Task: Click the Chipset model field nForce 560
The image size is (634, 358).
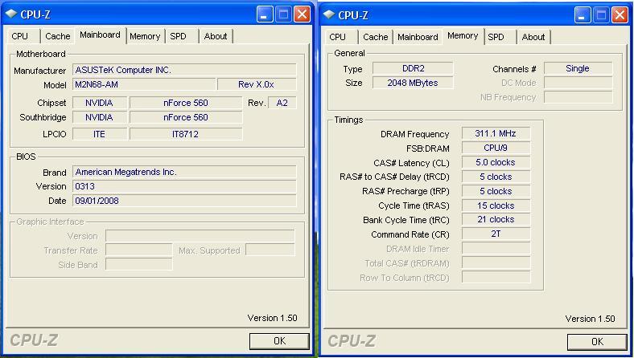Action: (186, 103)
